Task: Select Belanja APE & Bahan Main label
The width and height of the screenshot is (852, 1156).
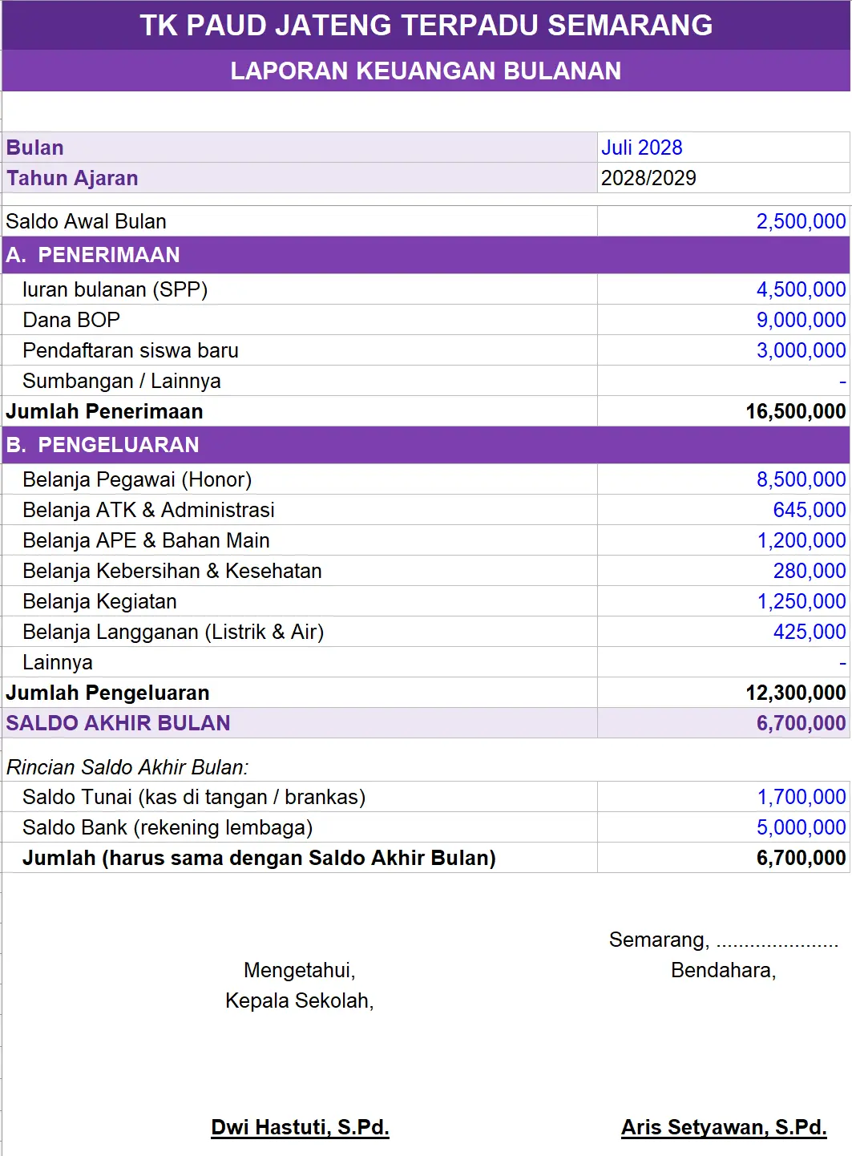Action: pyautogui.click(x=146, y=540)
